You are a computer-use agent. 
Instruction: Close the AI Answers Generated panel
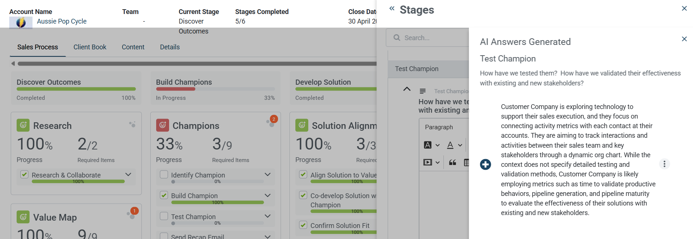684,39
